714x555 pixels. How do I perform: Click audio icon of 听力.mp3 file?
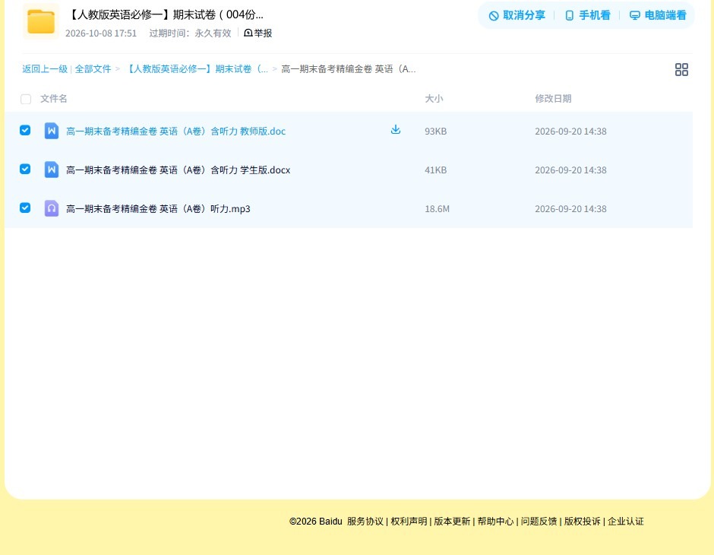pyautogui.click(x=52, y=208)
